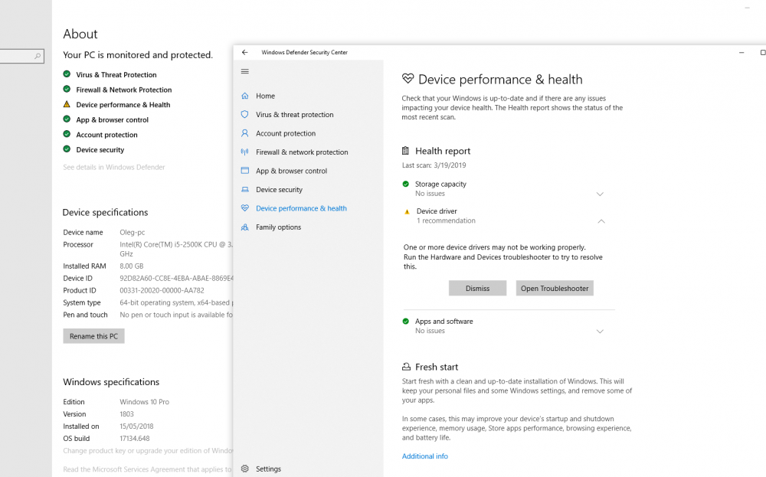Click heart icon beside Device performance sidebar item
This screenshot has width=766, height=477.
pos(245,208)
